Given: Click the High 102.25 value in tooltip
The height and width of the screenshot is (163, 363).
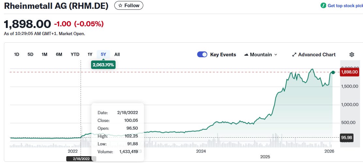Looking at the screenshot, I should [131, 136].
